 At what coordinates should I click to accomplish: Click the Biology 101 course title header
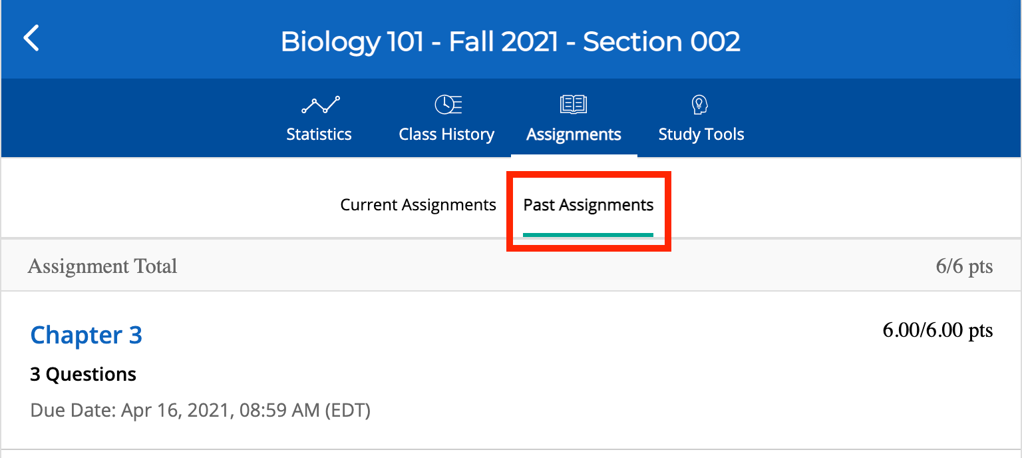click(x=511, y=41)
